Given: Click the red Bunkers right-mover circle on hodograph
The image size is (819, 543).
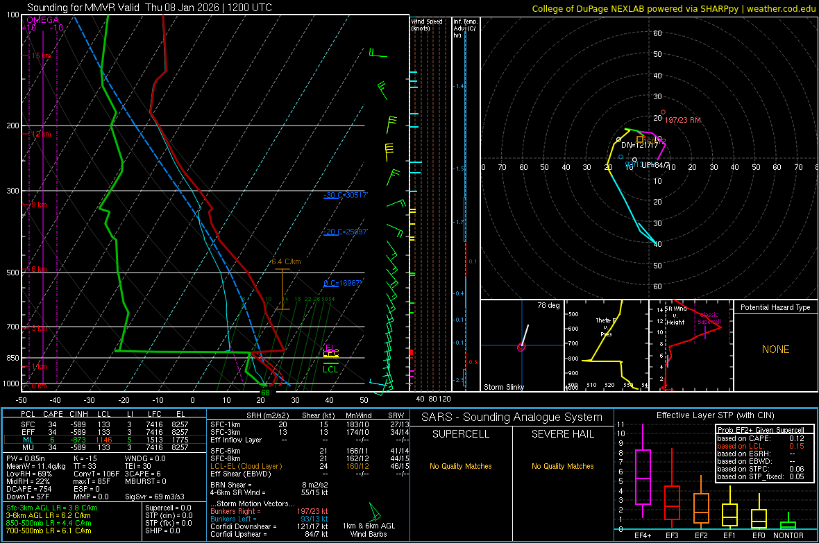Looking at the screenshot, I should 664,112.
